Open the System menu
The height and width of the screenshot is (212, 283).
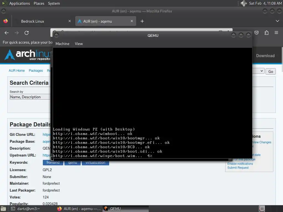click(x=54, y=3)
